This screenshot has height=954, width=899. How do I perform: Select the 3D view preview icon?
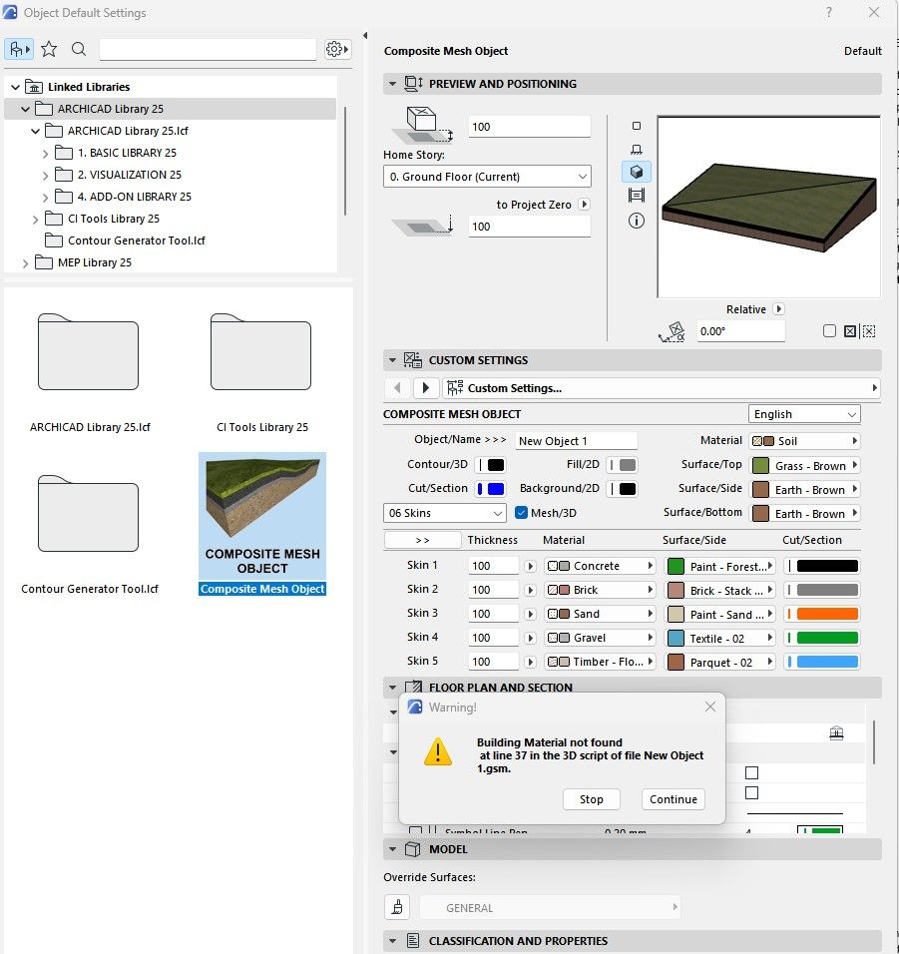click(637, 172)
